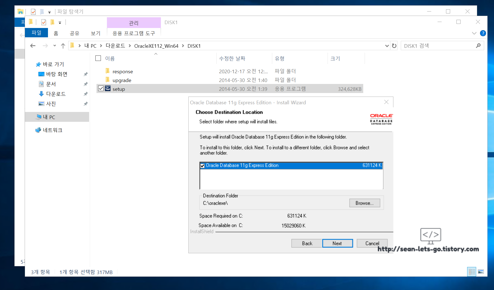This screenshot has height=290, width=494.
Task: Expand the chevron after OracleXE112_Win64 breadcrumb
Action: click(183, 46)
